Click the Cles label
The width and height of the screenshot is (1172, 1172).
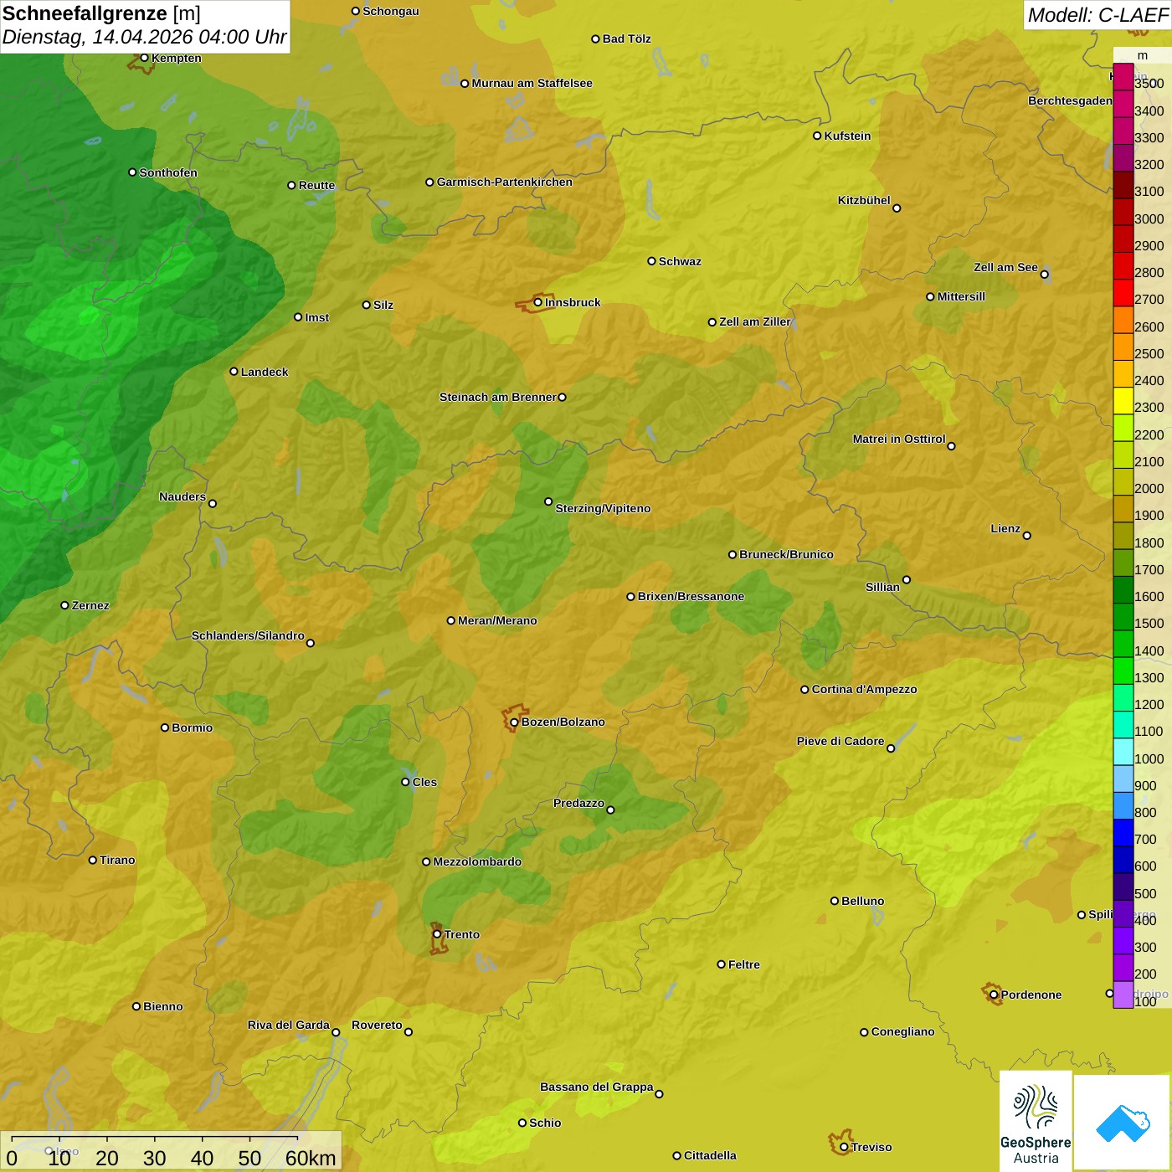pyautogui.click(x=424, y=782)
